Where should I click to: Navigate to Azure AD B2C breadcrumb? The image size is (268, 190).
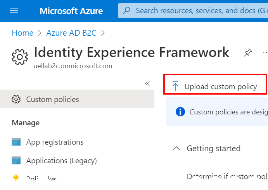[71, 33]
